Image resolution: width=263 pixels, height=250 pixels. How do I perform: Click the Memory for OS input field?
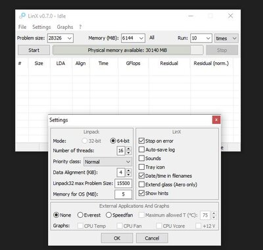point(123,194)
